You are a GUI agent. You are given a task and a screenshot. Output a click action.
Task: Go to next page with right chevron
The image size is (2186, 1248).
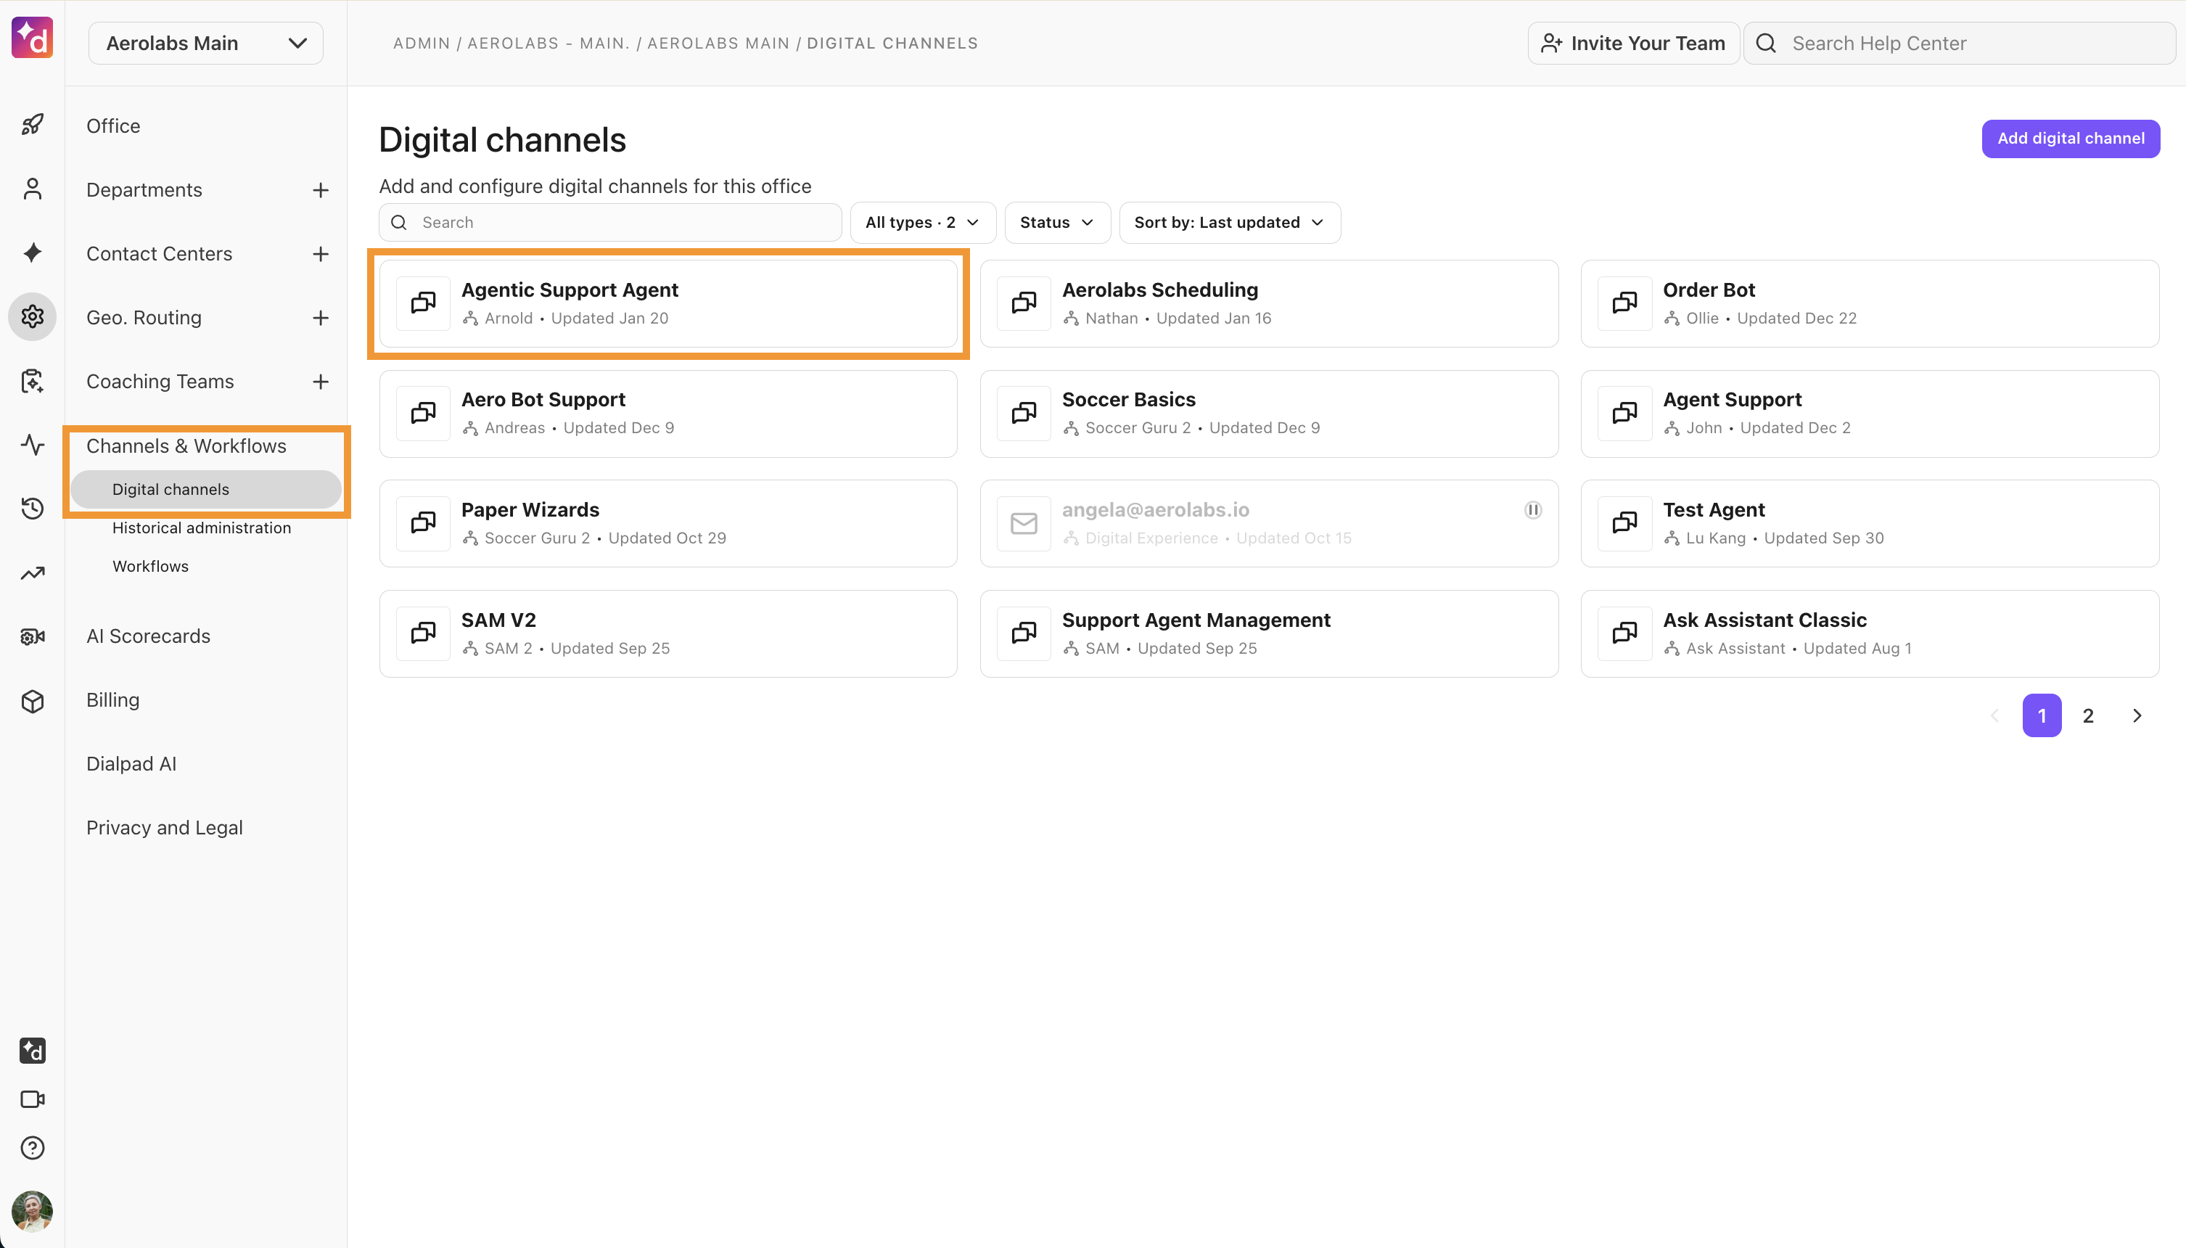pos(2137,715)
